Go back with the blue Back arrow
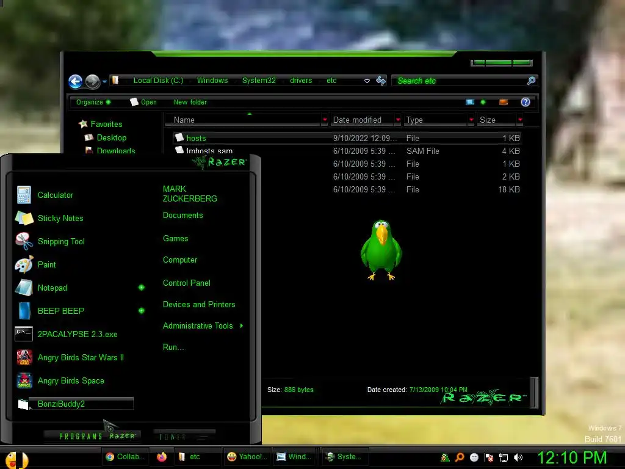 [x=75, y=81]
